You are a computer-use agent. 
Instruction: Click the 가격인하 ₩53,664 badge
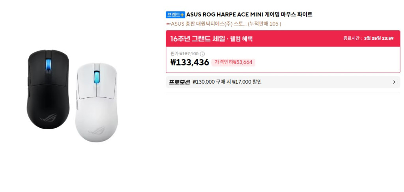(233, 62)
